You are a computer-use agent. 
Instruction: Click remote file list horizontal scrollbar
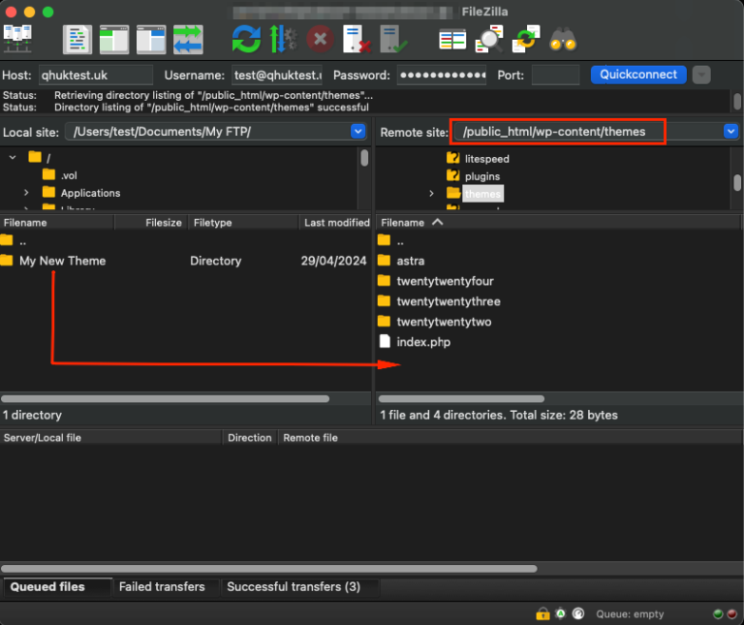(461, 398)
